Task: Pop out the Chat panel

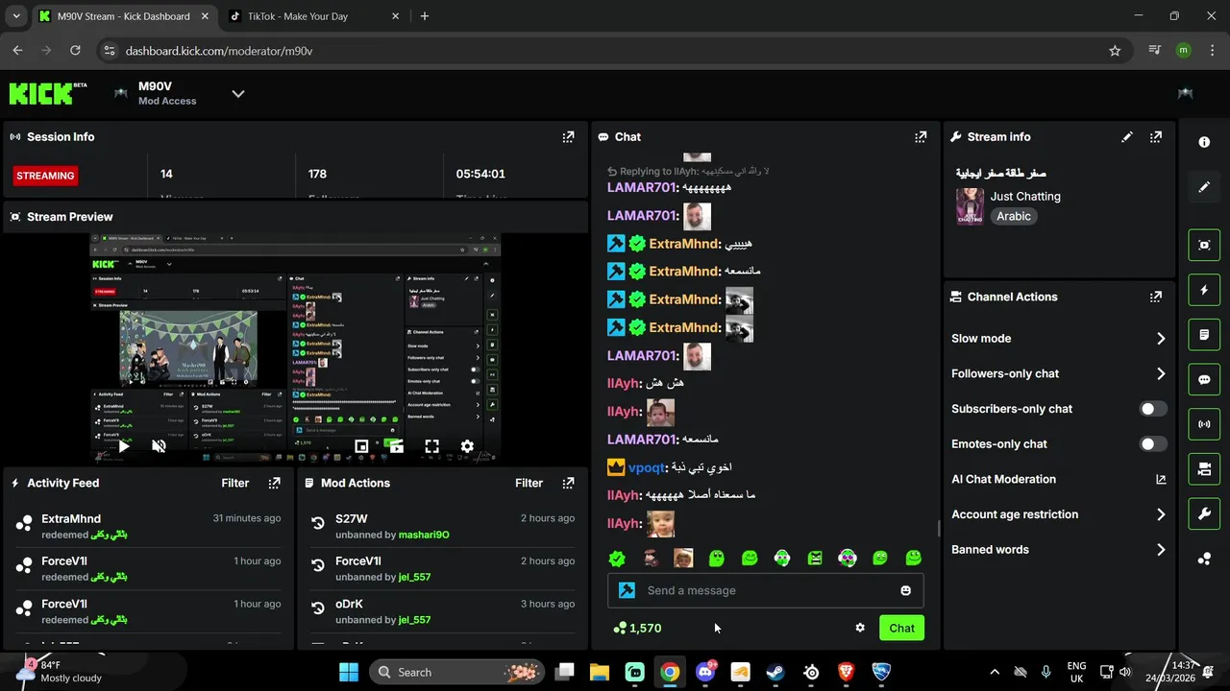Action: point(921,137)
